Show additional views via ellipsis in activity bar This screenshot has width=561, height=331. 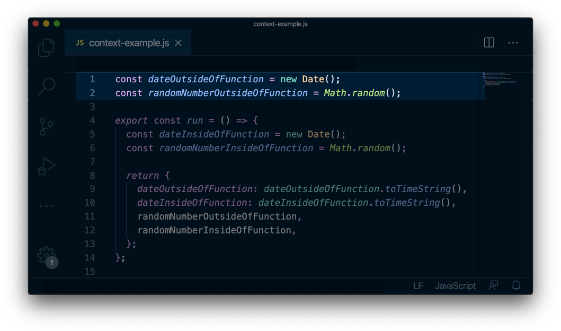click(46, 206)
